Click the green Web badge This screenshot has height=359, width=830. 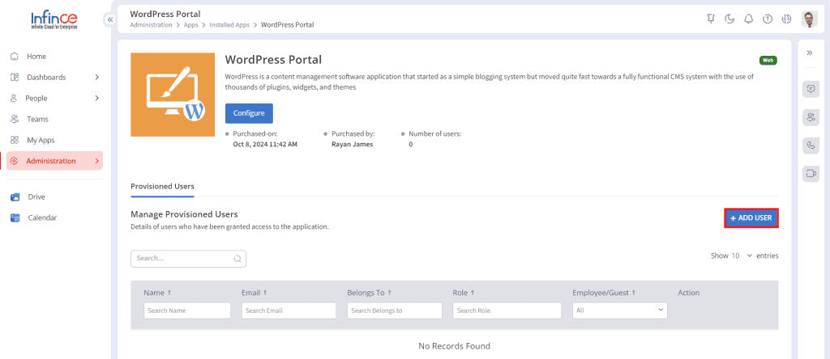tap(768, 60)
